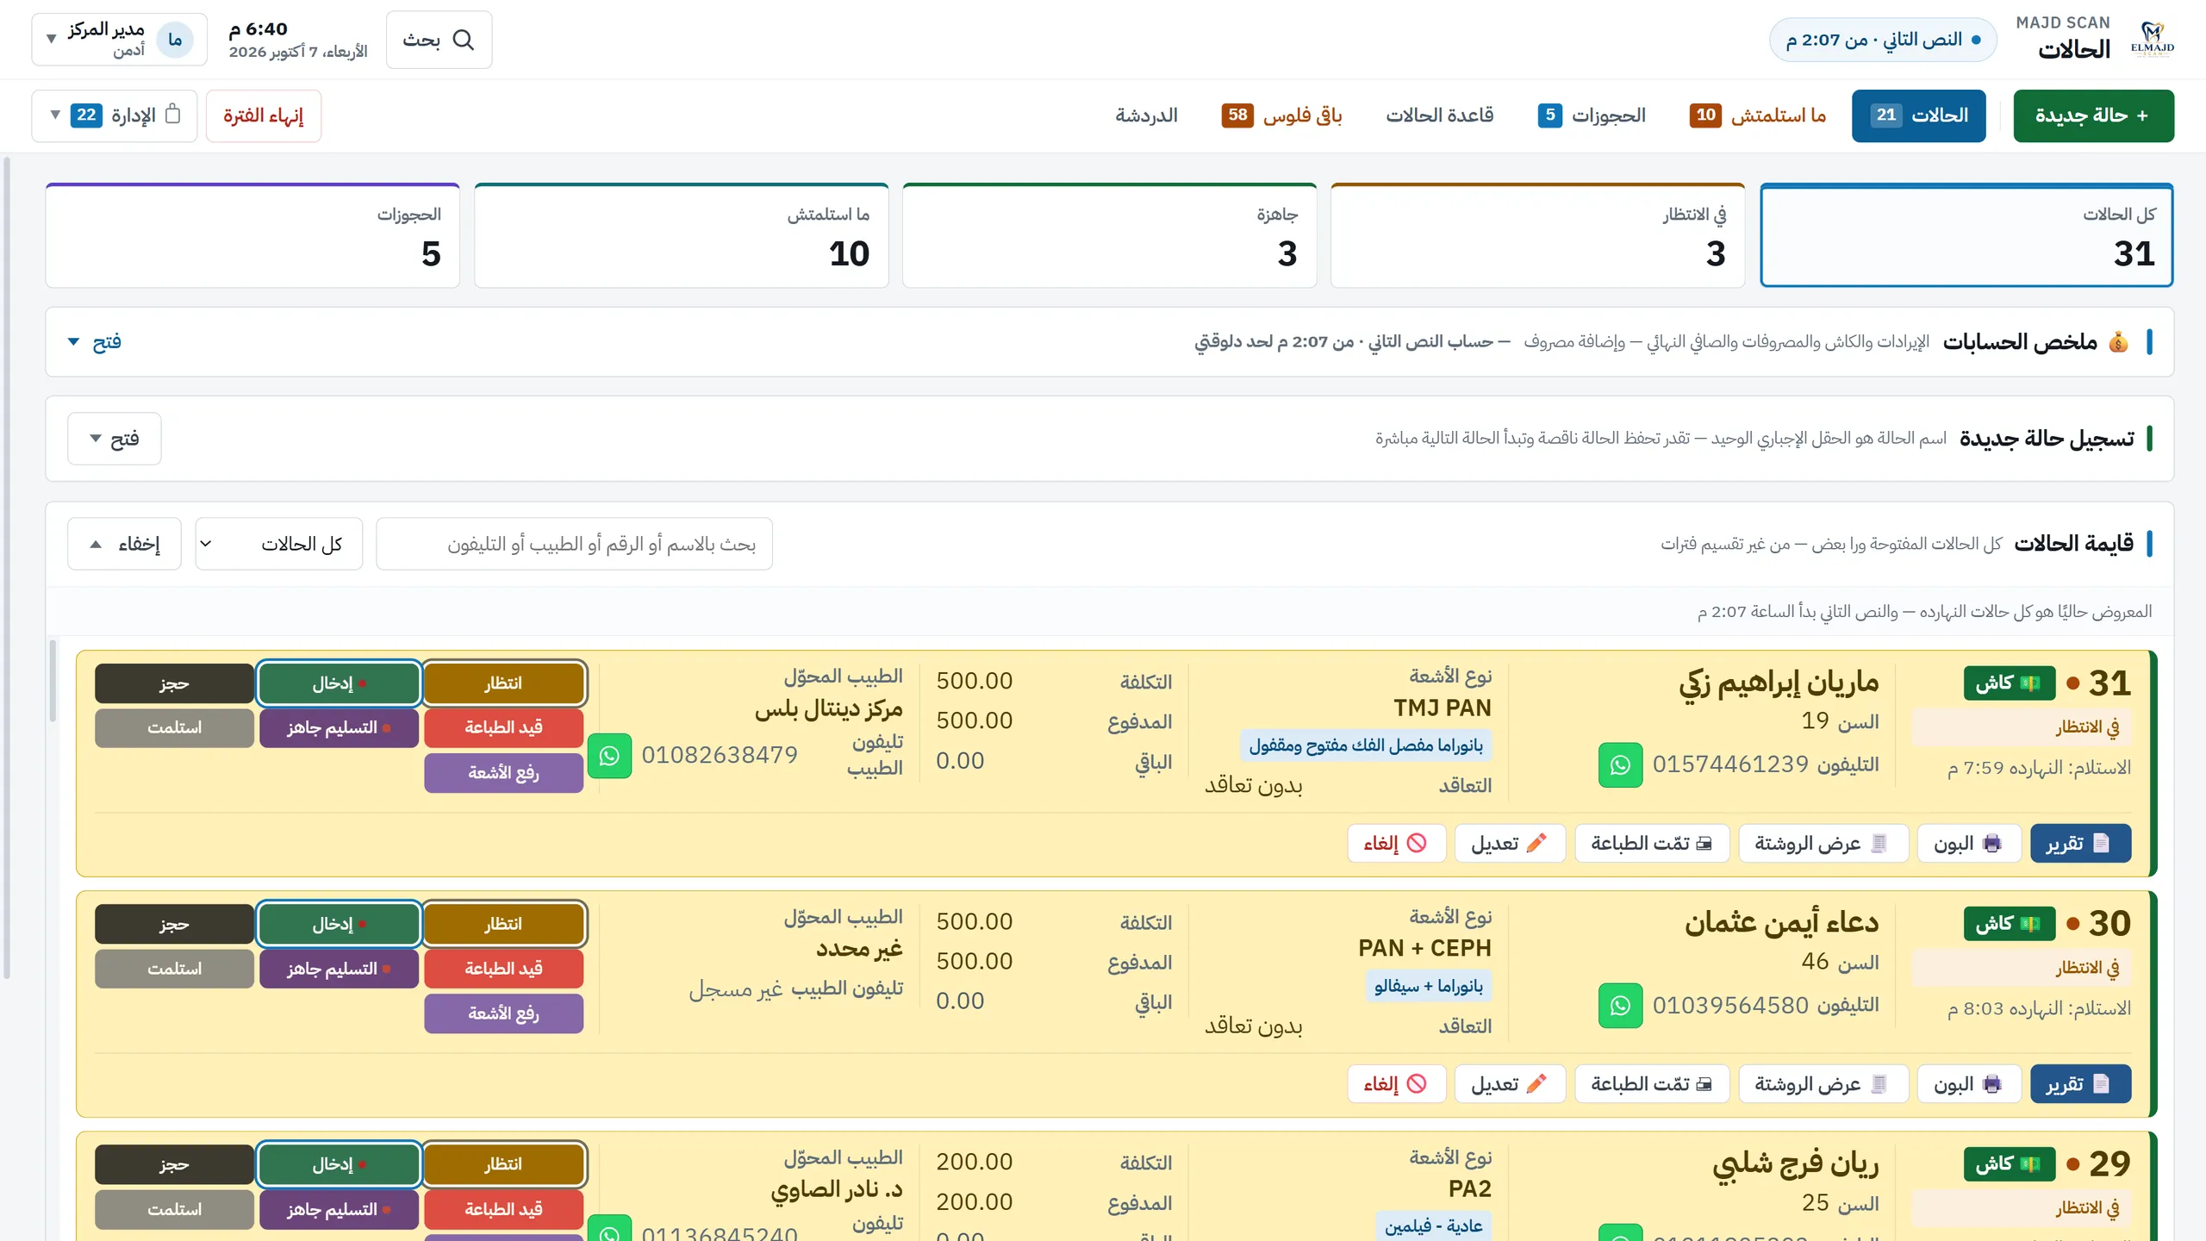Click printer icon in البون for case 31
Viewport: 2206px width, 1241px height.
(x=1991, y=843)
